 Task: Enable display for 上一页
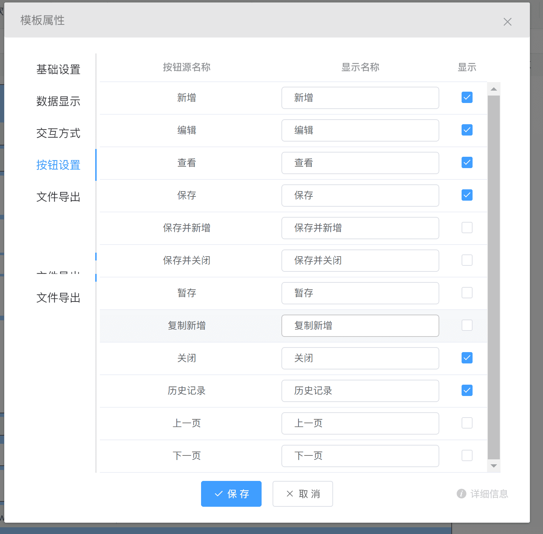click(x=467, y=423)
